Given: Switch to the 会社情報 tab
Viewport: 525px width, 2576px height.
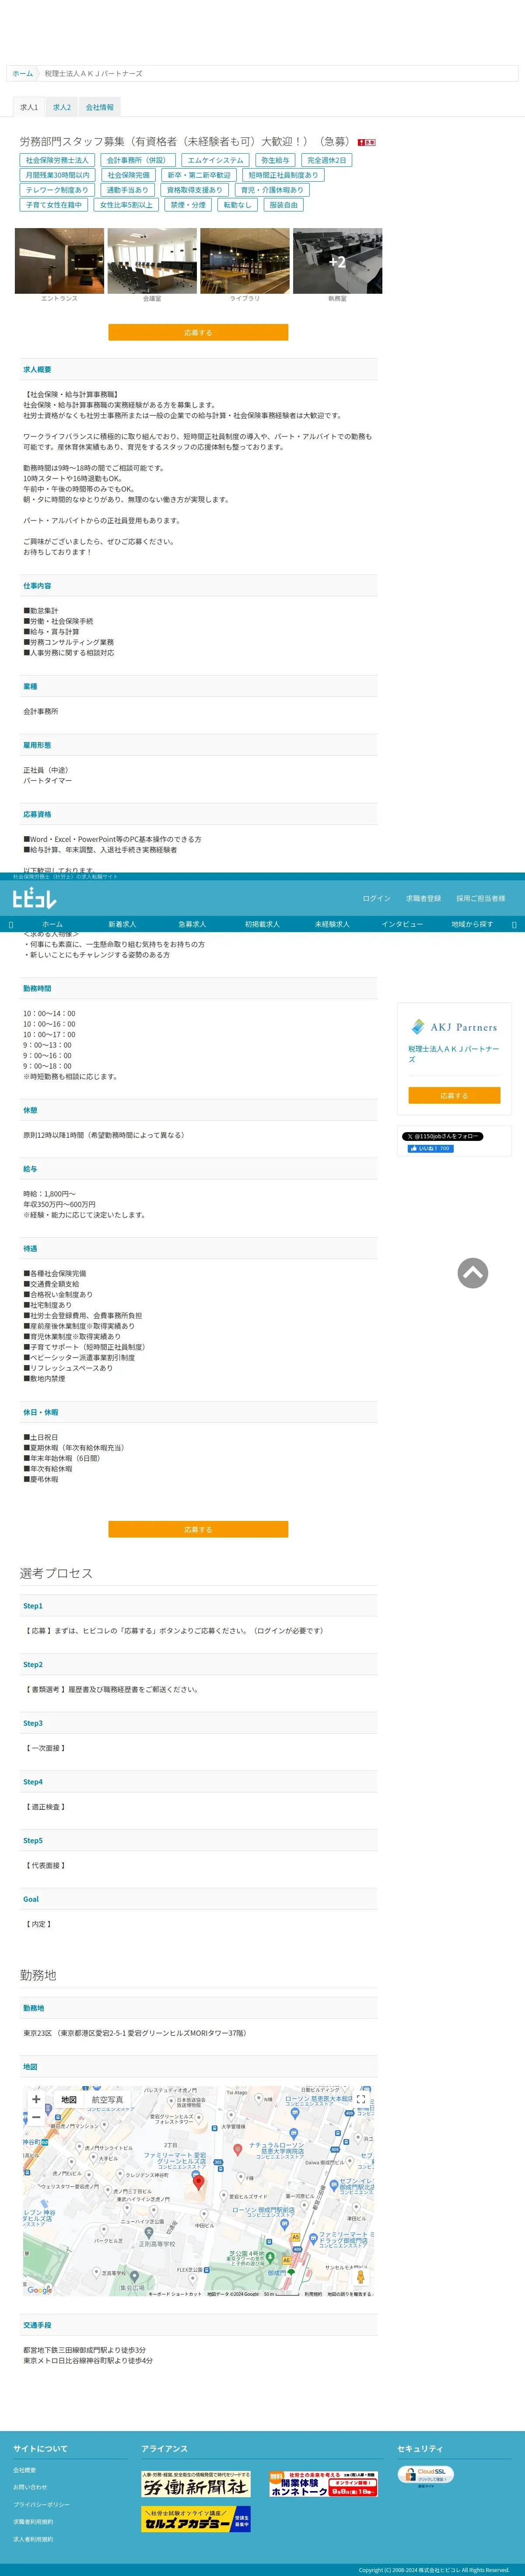Looking at the screenshot, I should click(x=100, y=107).
